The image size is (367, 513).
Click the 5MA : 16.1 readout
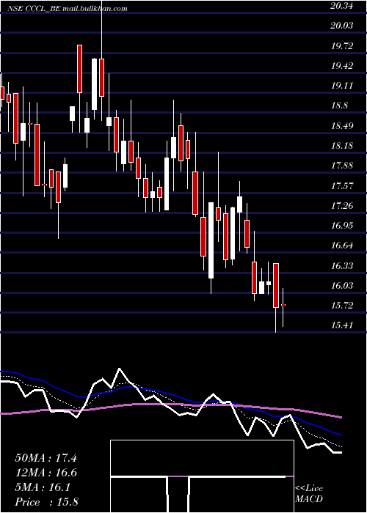[43, 487]
